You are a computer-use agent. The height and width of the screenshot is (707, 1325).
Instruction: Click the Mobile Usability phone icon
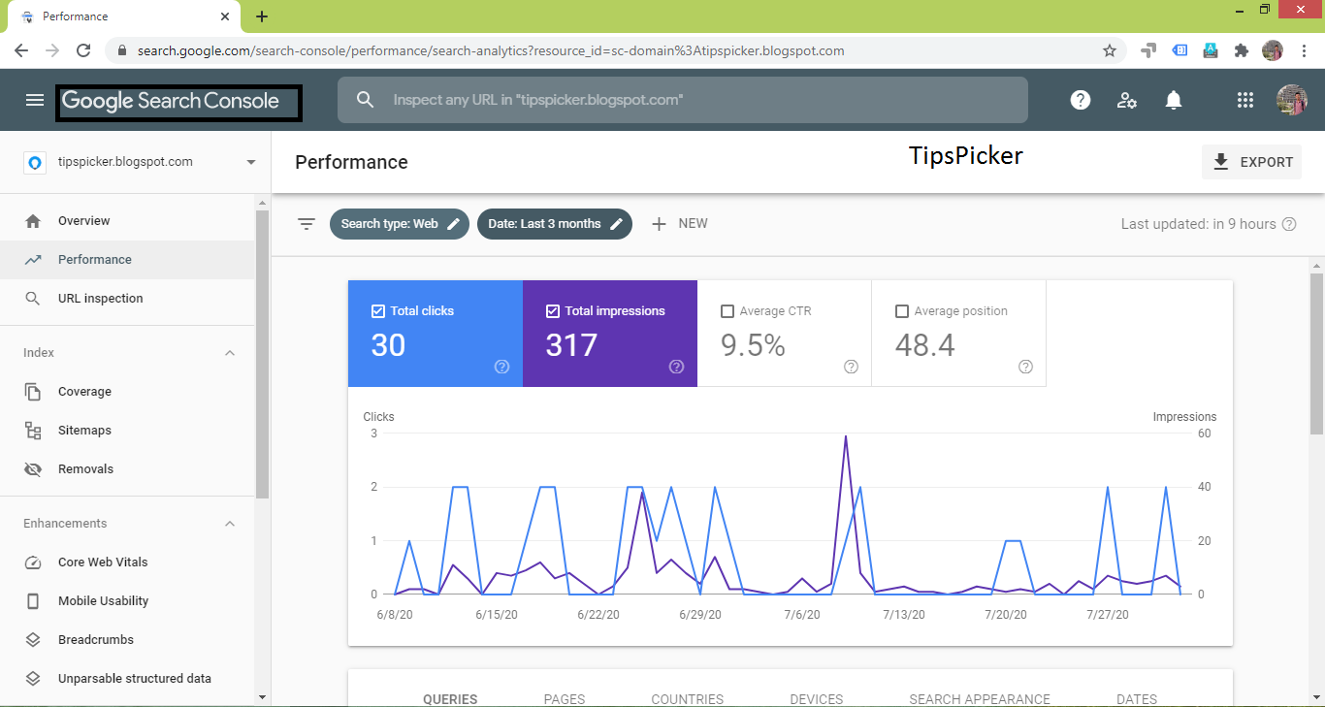(x=33, y=601)
